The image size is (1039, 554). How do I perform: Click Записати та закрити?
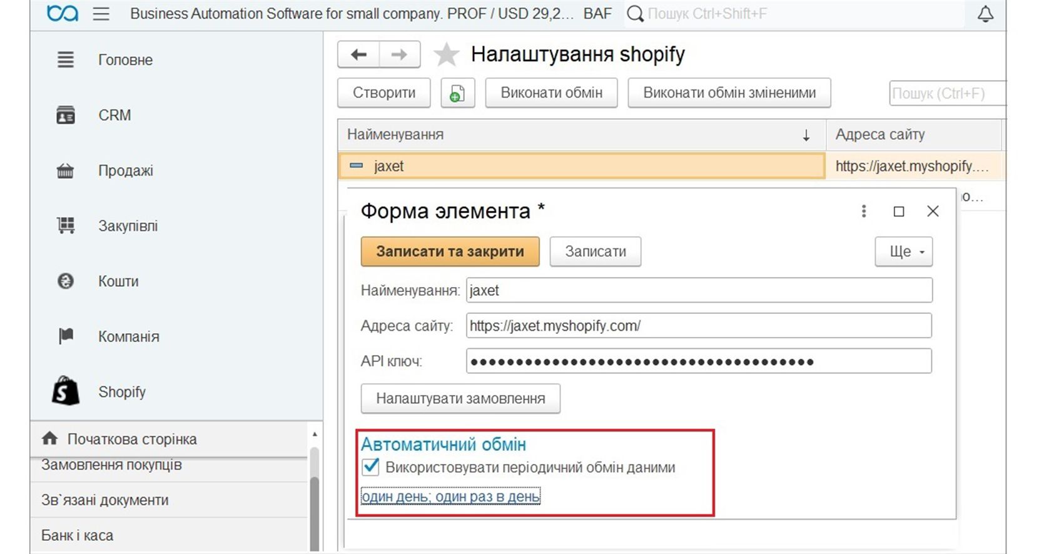pos(450,251)
